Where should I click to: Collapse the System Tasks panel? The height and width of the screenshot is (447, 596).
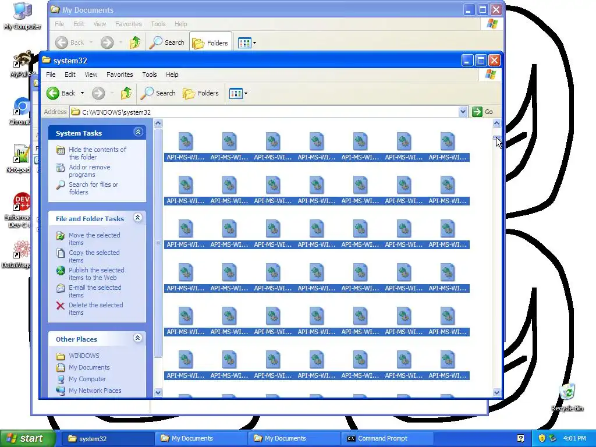click(x=138, y=132)
